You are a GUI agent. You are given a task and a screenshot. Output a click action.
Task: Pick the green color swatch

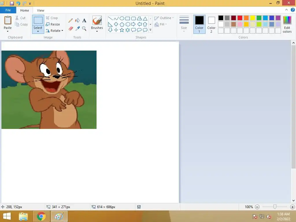click(259, 18)
